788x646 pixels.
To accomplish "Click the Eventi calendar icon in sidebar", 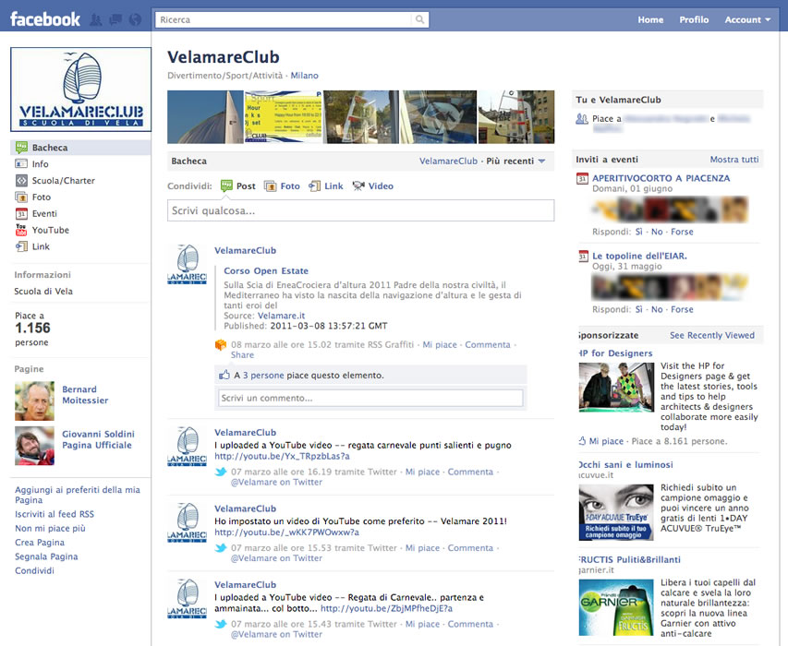I will click(x=21, y=213).
